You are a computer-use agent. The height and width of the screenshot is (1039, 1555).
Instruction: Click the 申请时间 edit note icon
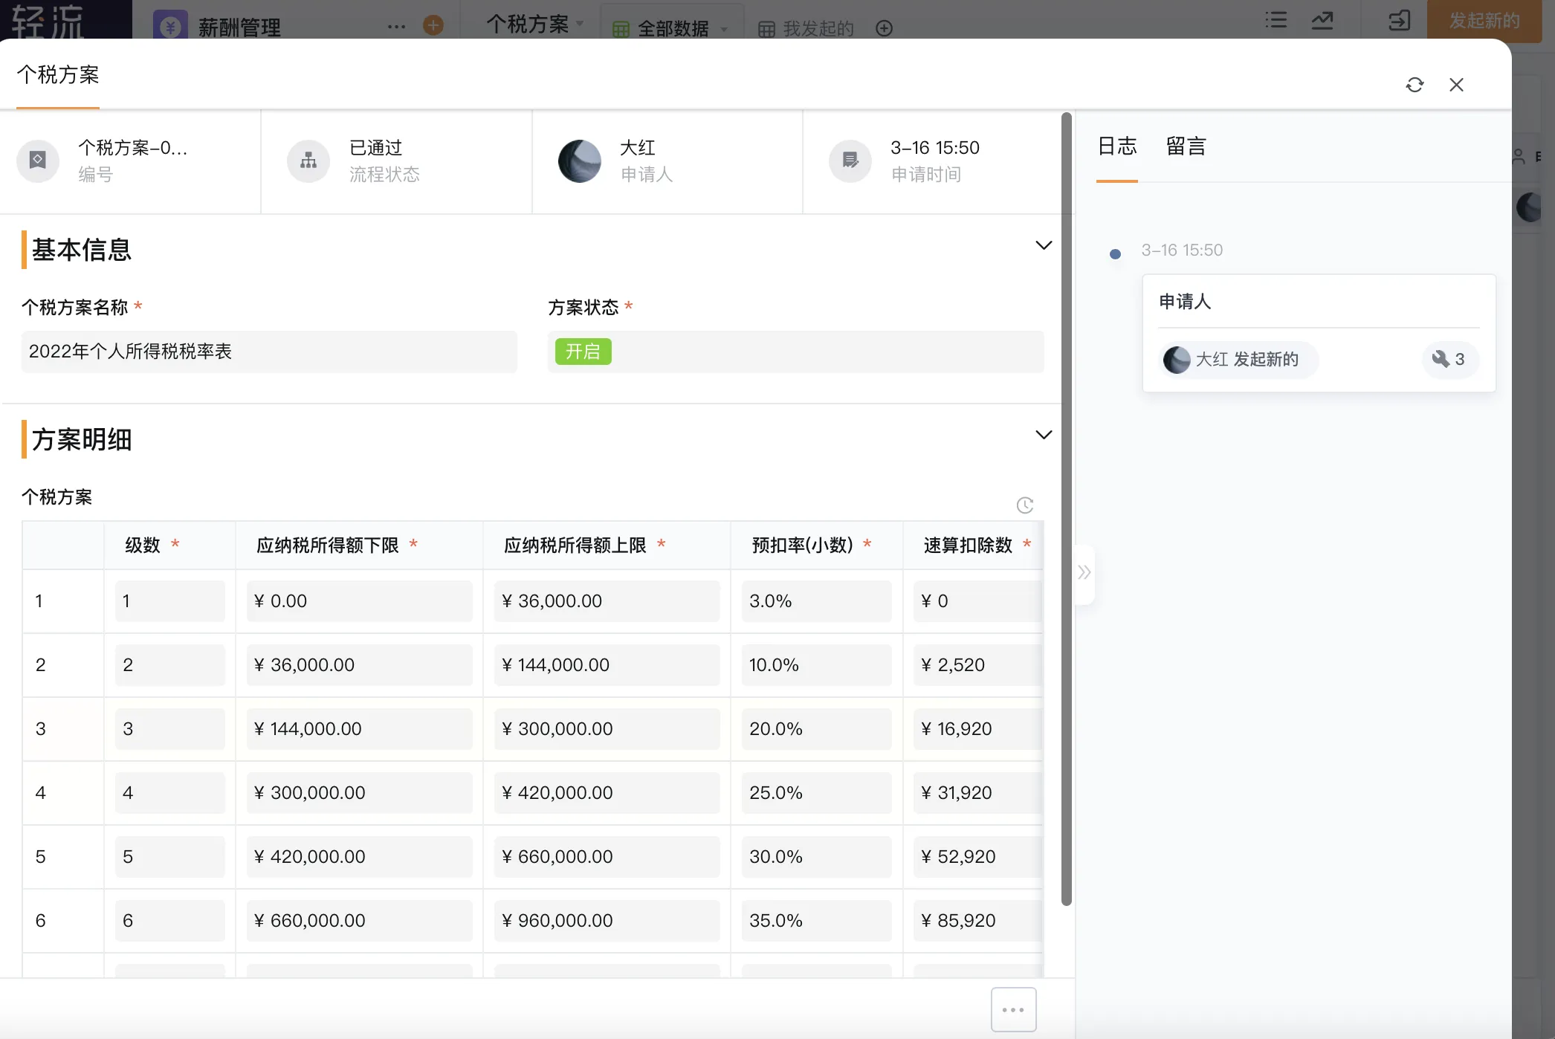(850, 161)
